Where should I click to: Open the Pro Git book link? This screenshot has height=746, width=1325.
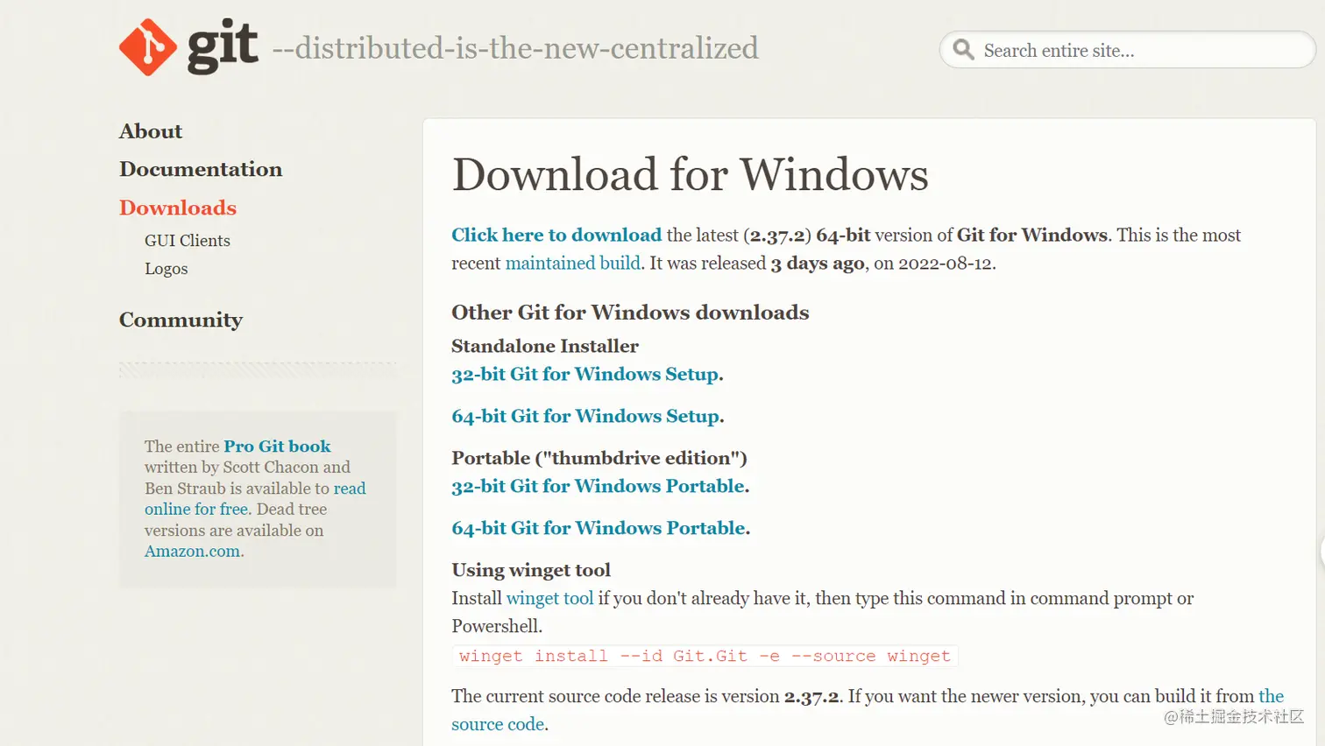click(277, 447)
